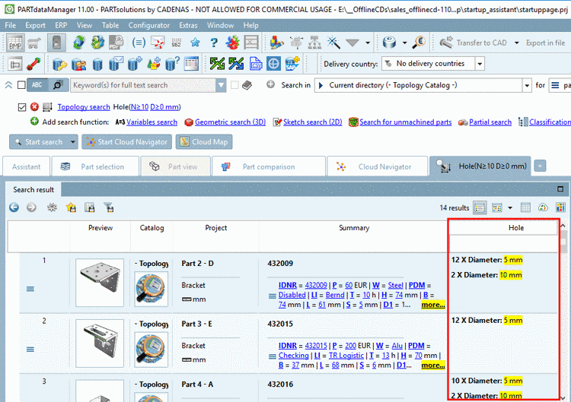Open the keyword search history dropdown
This screenshot has height=402, width=571.
pos(221,85)
